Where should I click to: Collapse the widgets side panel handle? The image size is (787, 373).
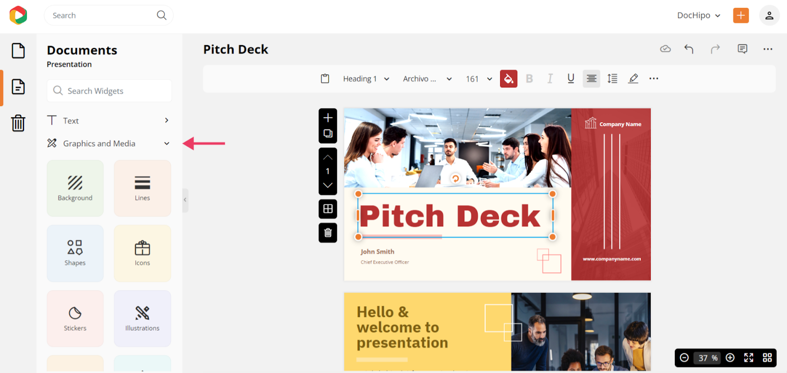coord(185,200)
